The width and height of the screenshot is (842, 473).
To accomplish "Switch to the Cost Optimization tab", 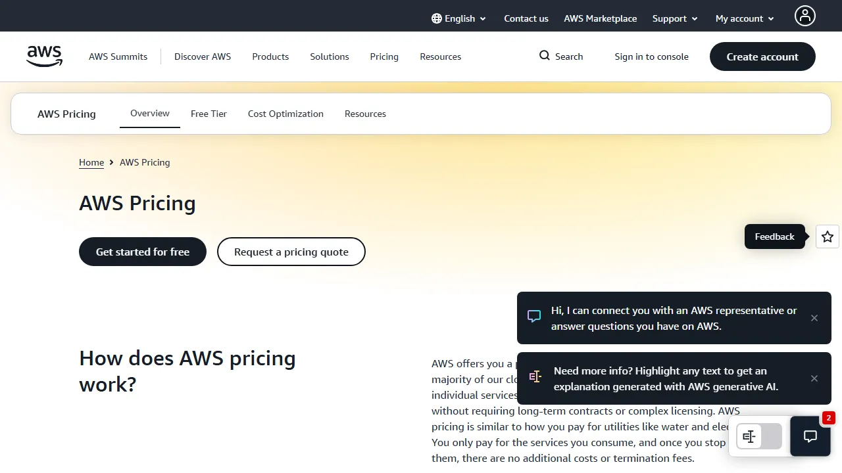I will (x=285, y=114).
